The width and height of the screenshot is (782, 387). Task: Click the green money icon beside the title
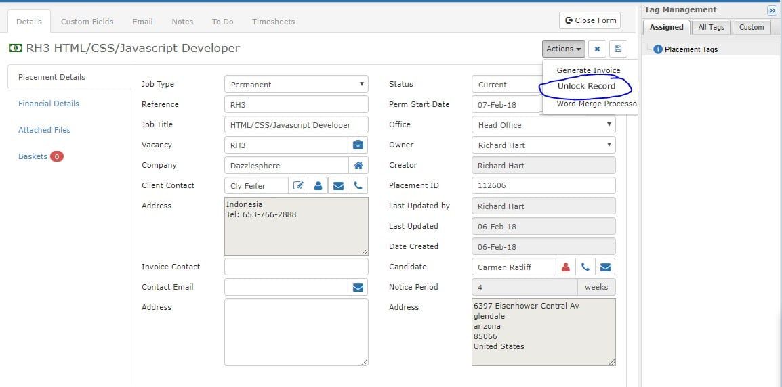(x=16, y=48)
